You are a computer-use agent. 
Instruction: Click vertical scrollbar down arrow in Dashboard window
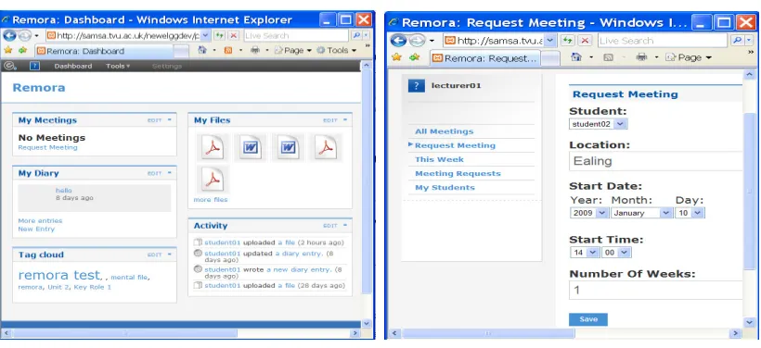click(367, 323)
